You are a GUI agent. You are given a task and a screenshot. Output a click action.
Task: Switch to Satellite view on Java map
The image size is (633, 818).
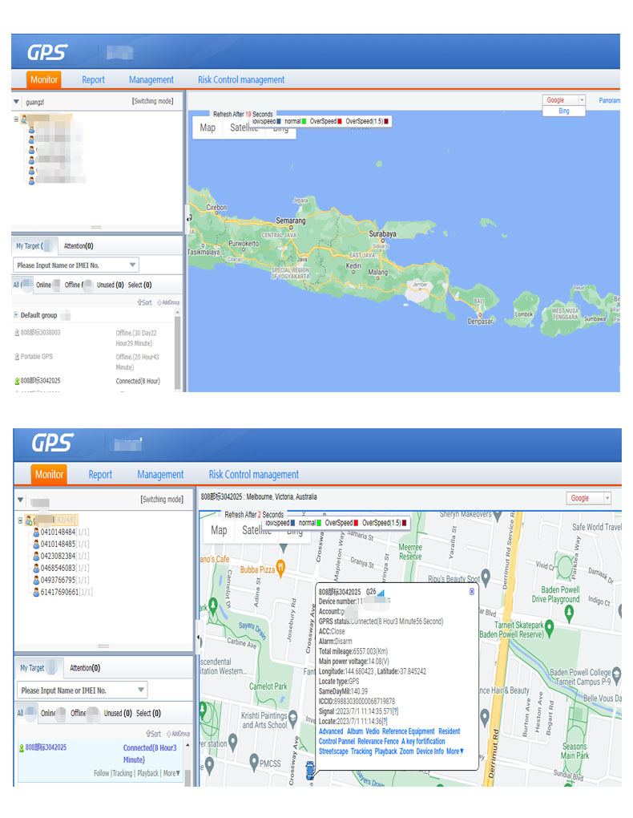click(x=244, y=128)
